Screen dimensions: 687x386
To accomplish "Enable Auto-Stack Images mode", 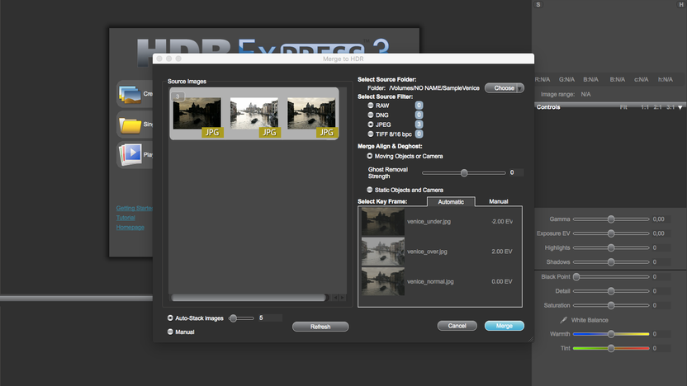I will (x=170, y=318).
